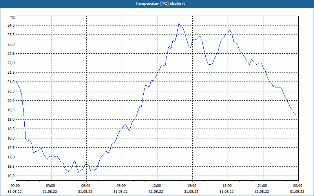The image size is (314, 196).
Task: Pick the "22,0" temperature tick label
Action: (11, 63)
